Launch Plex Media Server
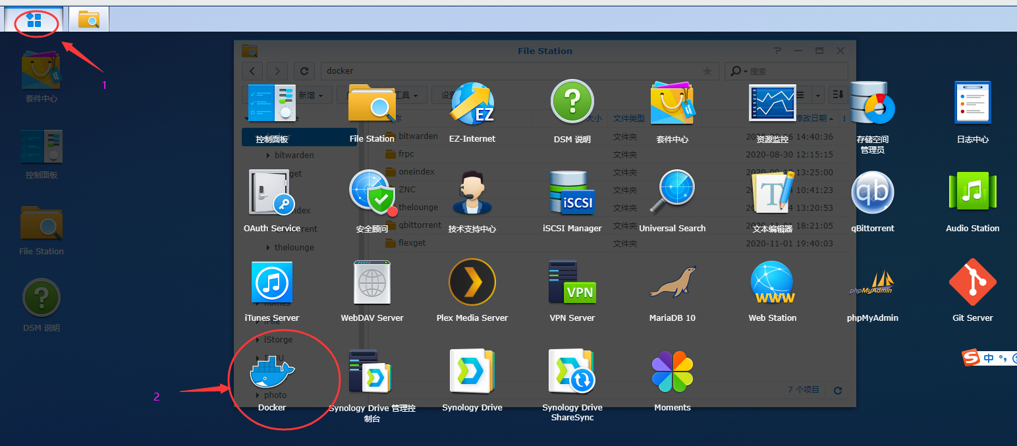Viewport: 1017px width, 446px height. [472, 291]
